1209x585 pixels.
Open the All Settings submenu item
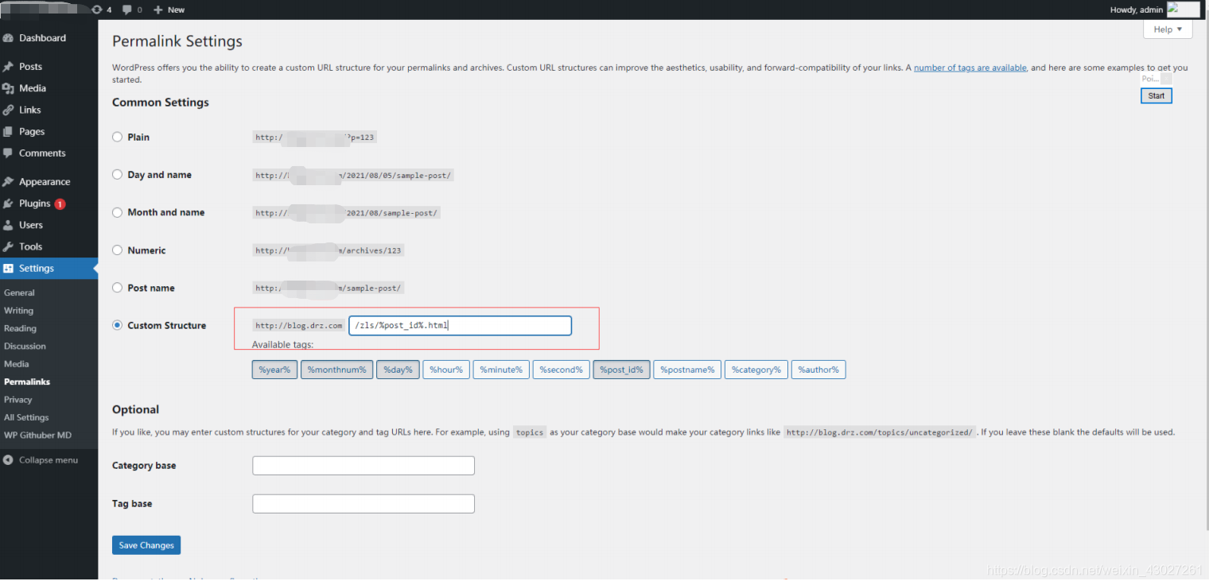click(26, 417)
